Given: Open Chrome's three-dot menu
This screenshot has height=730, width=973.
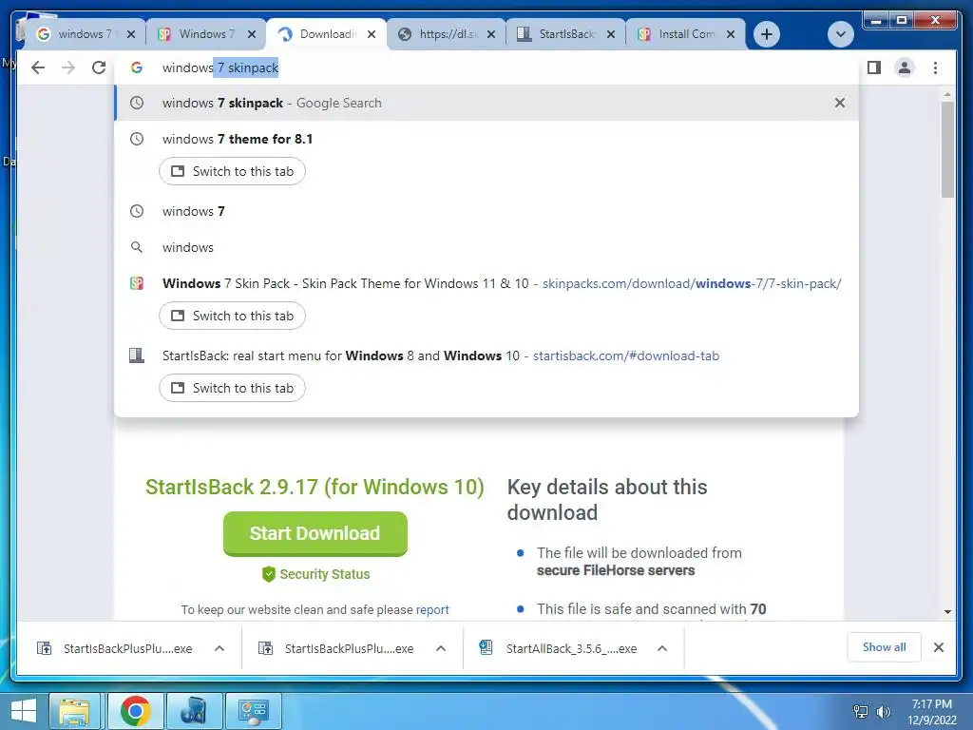Looking at the screenshot, I should coord(935,67).
